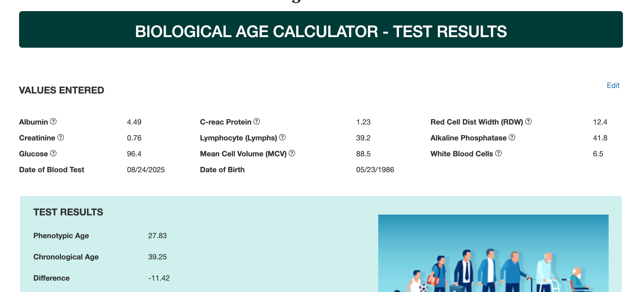Click the Glucose info question-mark icon
The width and height of the screenshot is (642, 292).
coord(53,153)
